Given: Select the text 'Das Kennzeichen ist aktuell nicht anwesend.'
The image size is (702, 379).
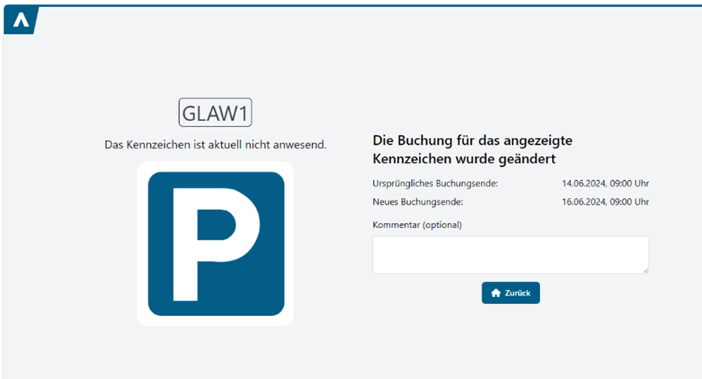Looking at the screenshot, I should [215, 145].
